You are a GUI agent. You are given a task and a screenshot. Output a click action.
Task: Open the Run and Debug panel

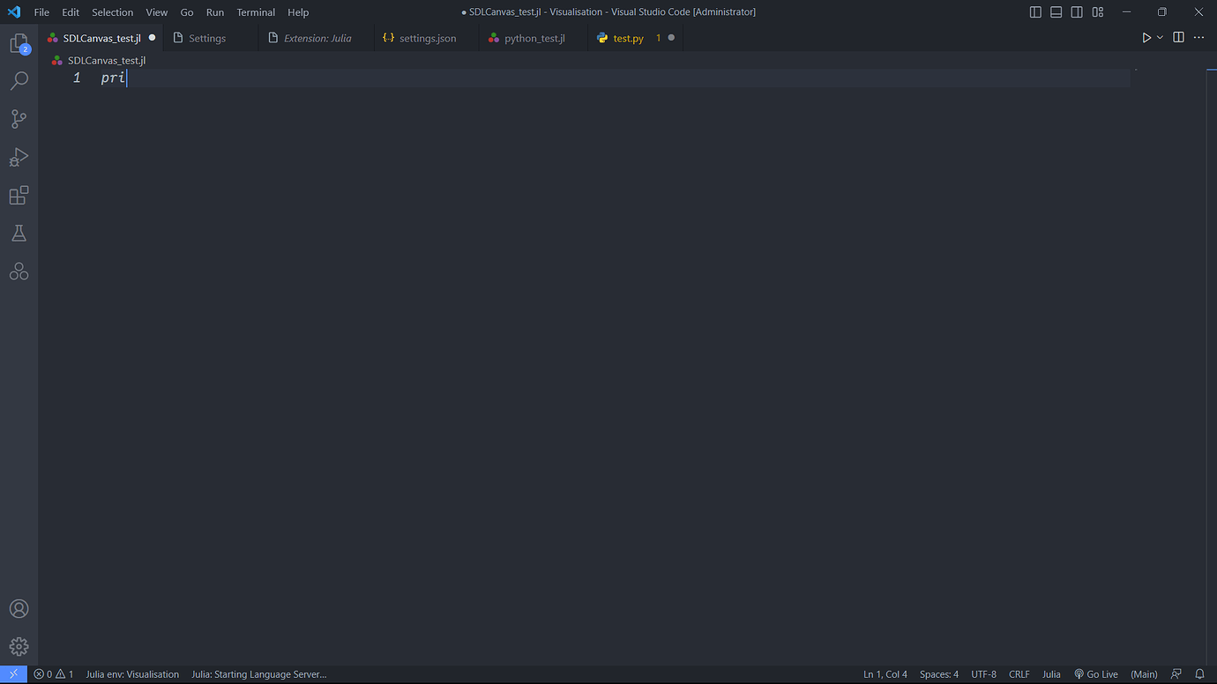[19, 157]
